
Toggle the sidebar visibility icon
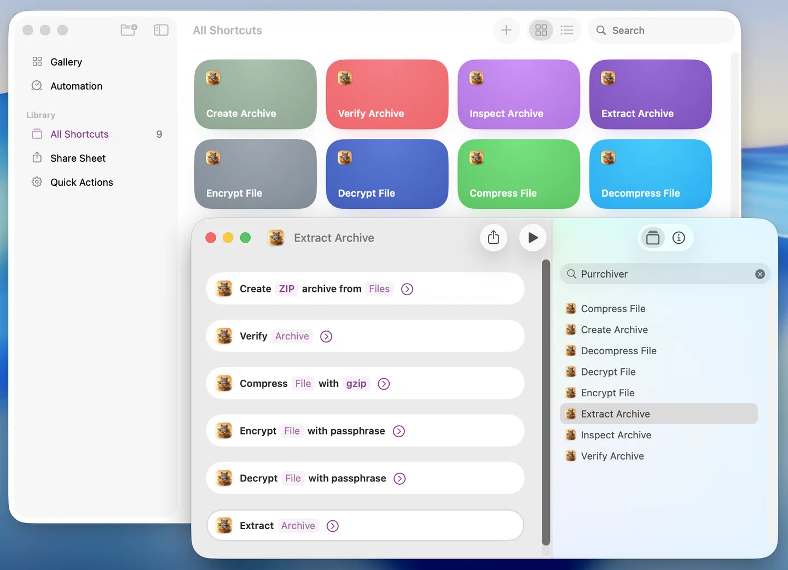pyautogui.click(x=161, y=30)
